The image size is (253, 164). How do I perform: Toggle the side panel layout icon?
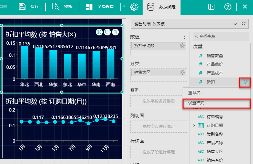tap(211, 7)
